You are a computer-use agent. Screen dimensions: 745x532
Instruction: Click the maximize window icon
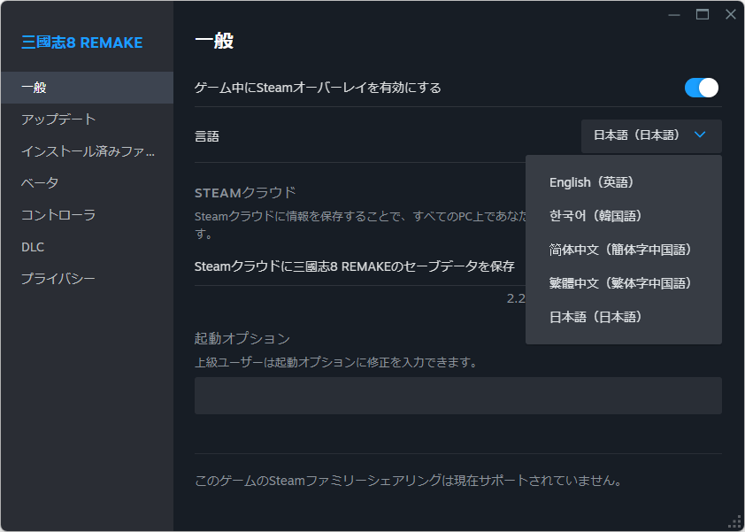coord(702,14)
